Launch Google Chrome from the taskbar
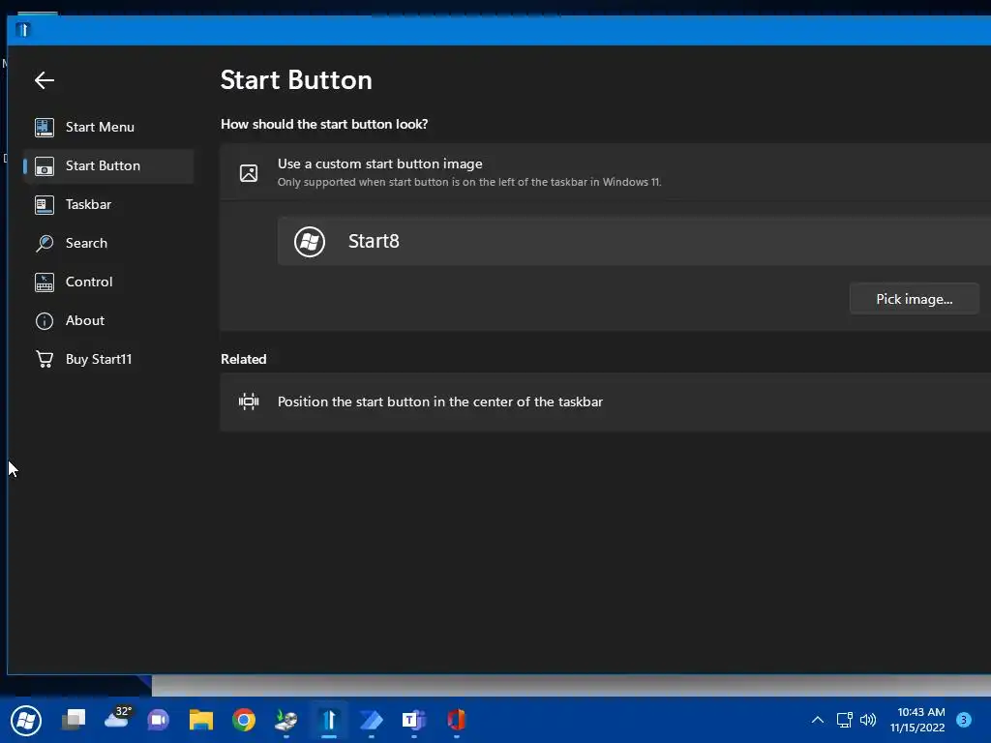The width and height of the screenshot is (991, 743). [244, 720]
